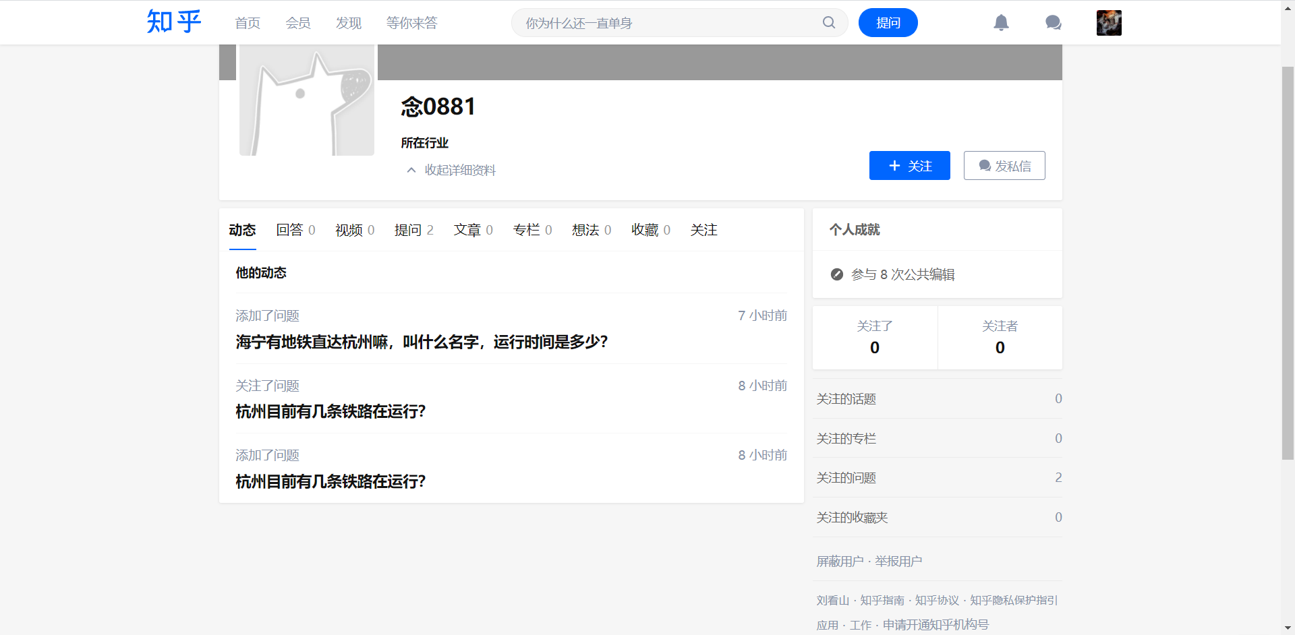This screenshot has height=635, width=1295.
Task: Open 关注的问题 list
Action: tap(939, 478)
